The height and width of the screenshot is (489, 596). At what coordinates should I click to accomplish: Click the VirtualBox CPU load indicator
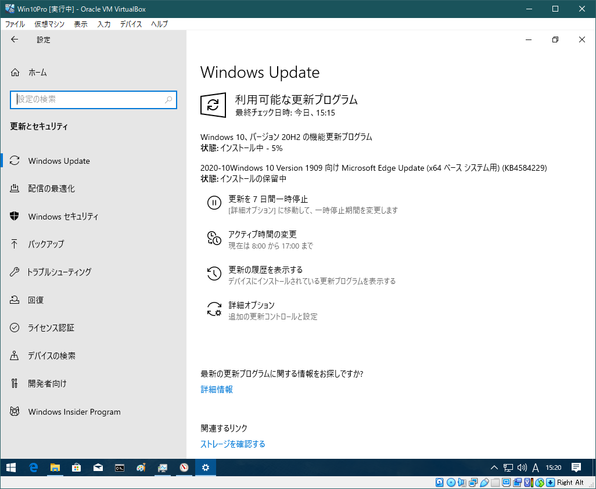pos(528,483)
